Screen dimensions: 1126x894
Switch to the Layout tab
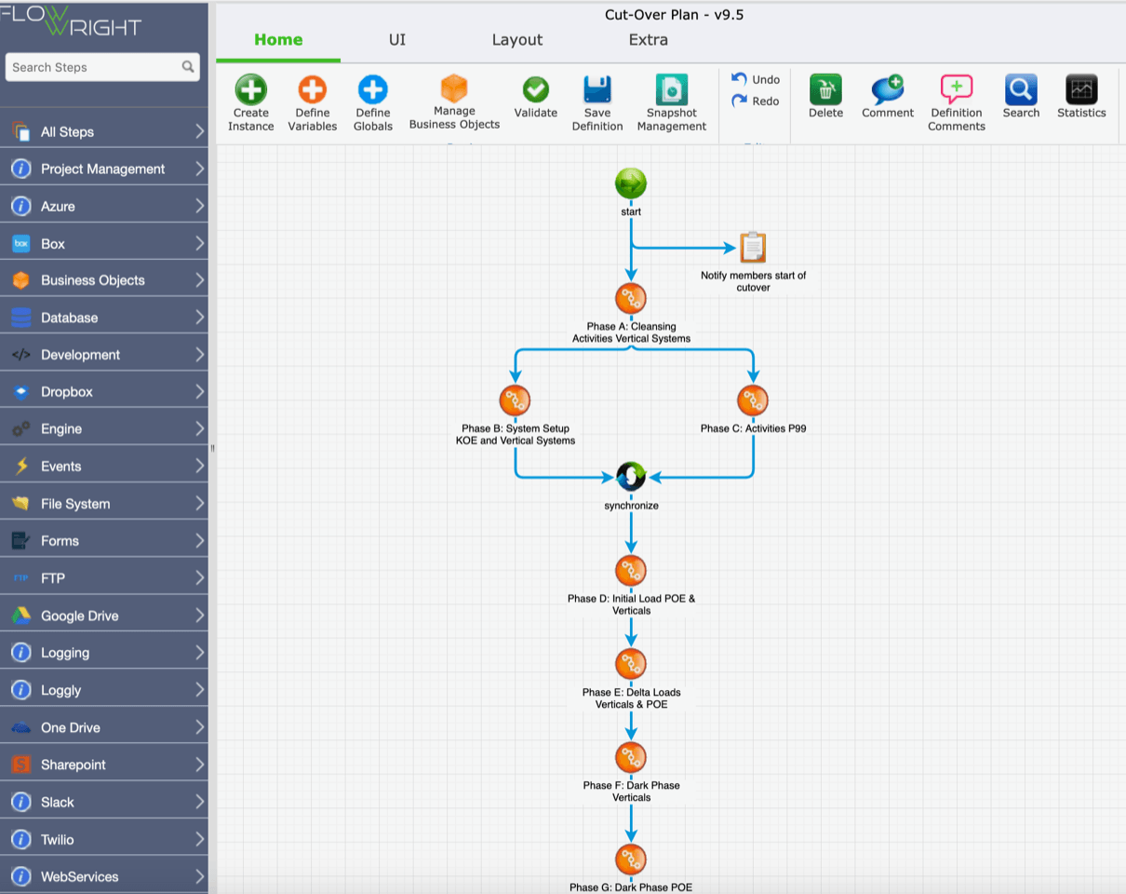[x=516, y=40]
